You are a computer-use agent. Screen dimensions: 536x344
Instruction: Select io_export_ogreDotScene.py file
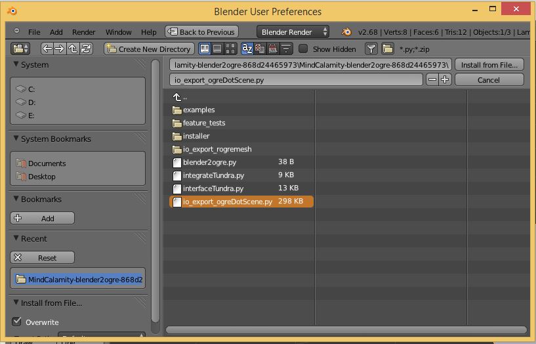241,202
